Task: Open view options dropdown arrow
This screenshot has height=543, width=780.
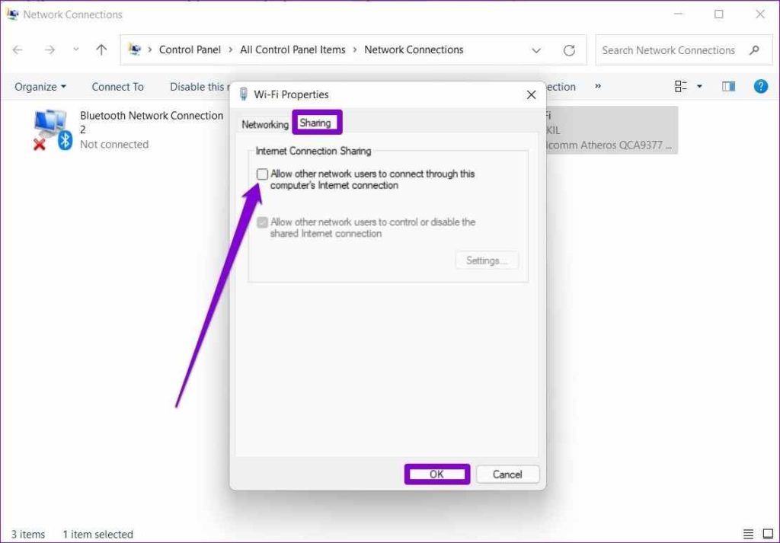Action: (x=699, y=87)
